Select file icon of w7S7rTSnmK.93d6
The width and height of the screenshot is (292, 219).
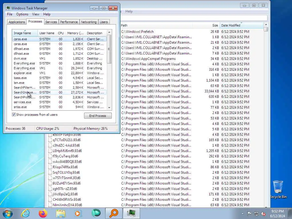tap(50, 178)
